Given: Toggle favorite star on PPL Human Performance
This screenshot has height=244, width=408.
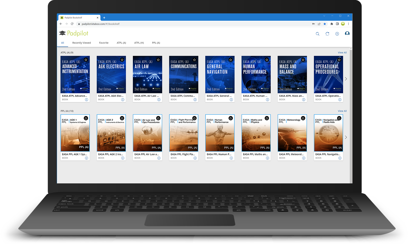Looking at the screenshot, I should pyautogui.click(x=231, y=118).
